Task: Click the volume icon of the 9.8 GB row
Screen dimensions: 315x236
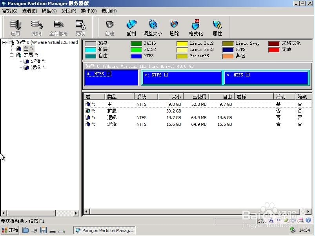Action: coord(87,104)
